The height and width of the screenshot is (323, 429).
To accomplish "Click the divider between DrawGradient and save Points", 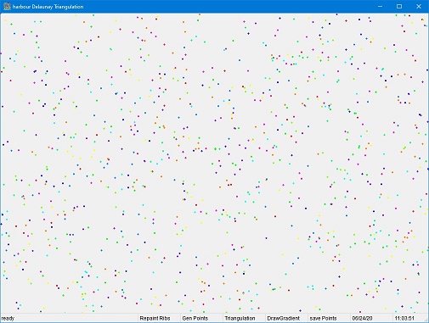I will (308, 318).
